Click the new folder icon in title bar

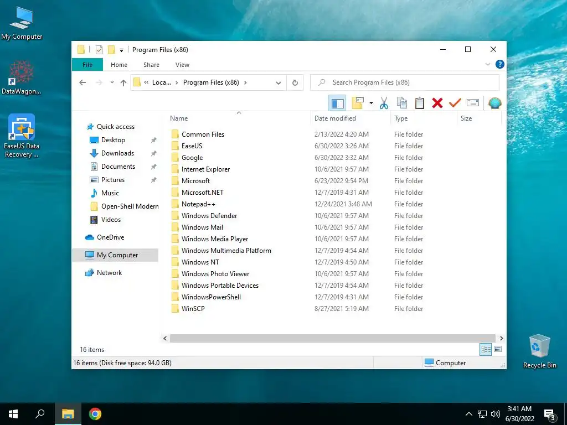pos(111,50)
